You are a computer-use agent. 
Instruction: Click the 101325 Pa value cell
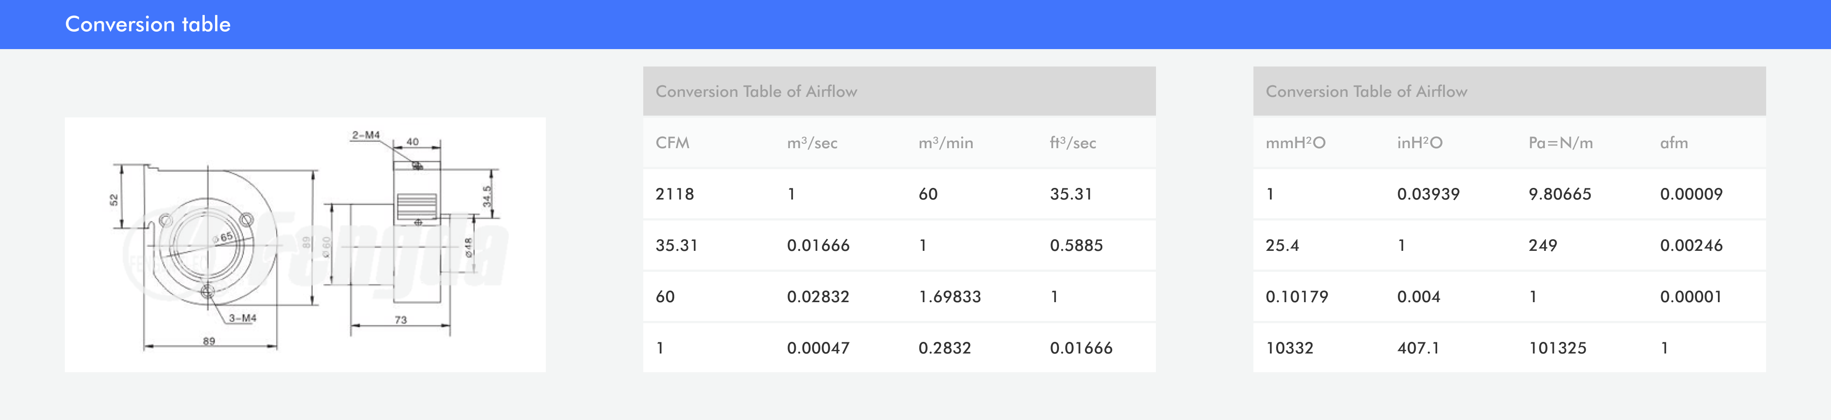(1557, 348)
